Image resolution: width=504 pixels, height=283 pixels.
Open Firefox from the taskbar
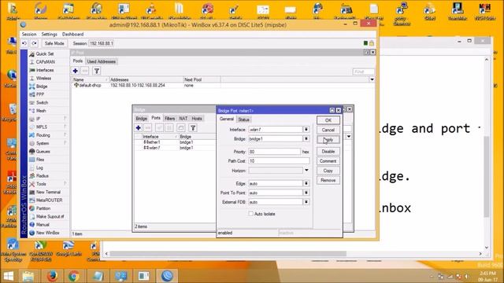pos(52,276)
